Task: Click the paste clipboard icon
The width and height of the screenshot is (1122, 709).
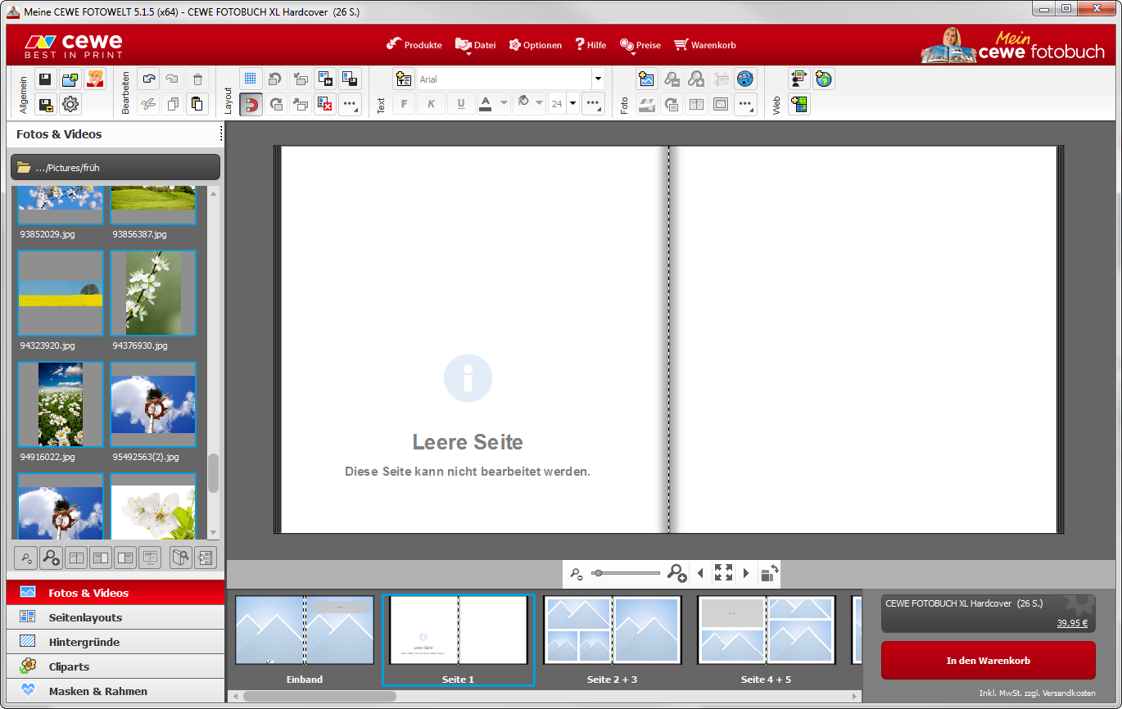Action: point(197,104)
